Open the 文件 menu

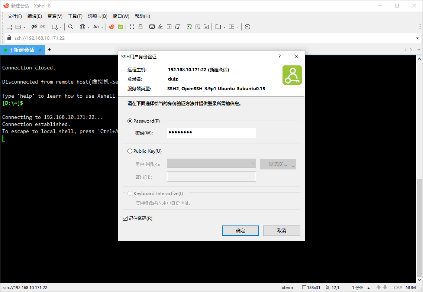[x=14, y=16]
